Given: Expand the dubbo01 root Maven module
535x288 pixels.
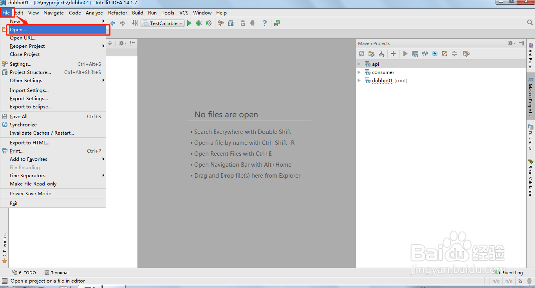Looking at the screenshot, I should coord(359,80).
